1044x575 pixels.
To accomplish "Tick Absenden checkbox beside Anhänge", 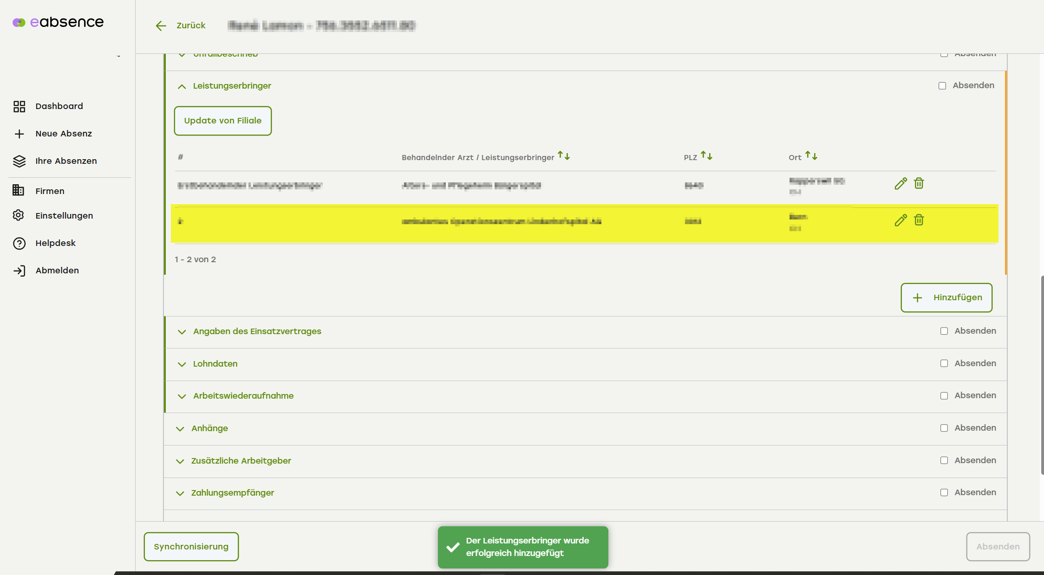I will [x=944, y=428].
